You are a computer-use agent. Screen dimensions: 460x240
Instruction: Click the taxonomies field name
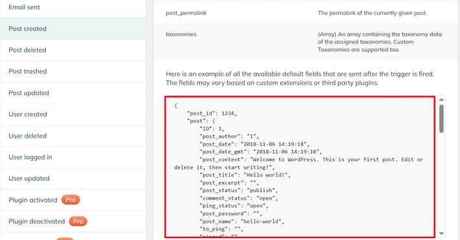[x=181, y=34]
